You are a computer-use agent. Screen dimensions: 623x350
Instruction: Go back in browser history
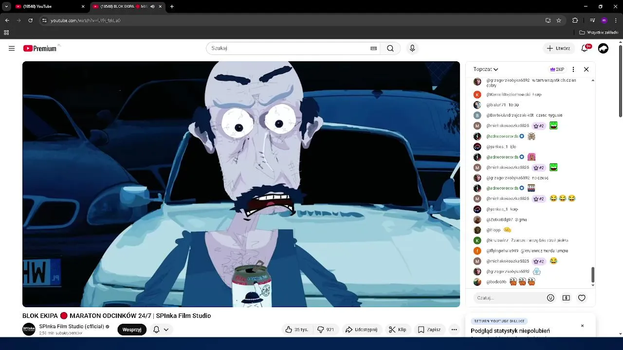(x=7, y=20)
